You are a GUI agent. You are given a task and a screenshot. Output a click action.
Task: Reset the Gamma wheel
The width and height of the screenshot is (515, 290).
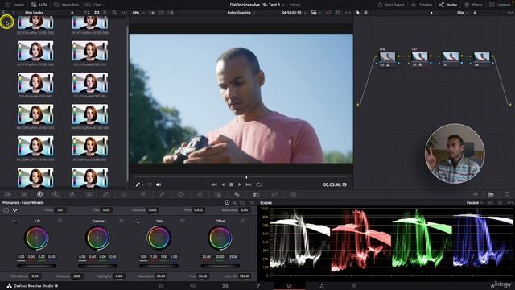click(x=122, y=221)
